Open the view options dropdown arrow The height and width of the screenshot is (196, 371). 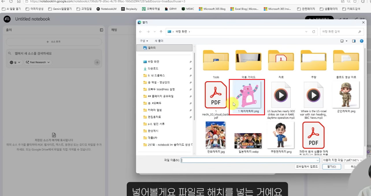coord(347,41)
